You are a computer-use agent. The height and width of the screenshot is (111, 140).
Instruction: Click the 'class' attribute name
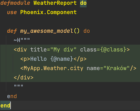coord(88,50)
